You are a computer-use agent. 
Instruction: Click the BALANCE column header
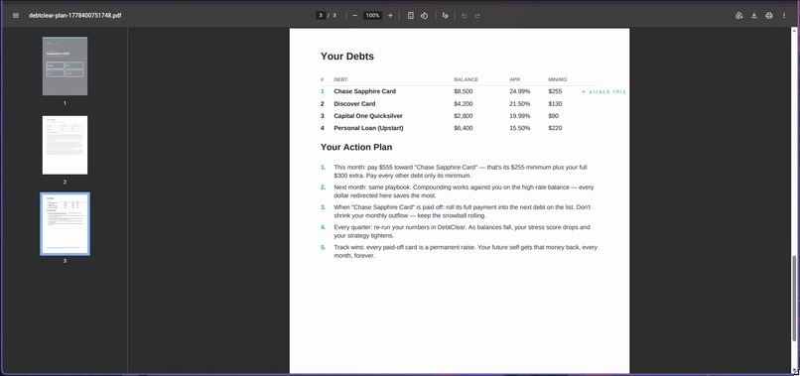[x=466, y=79]
